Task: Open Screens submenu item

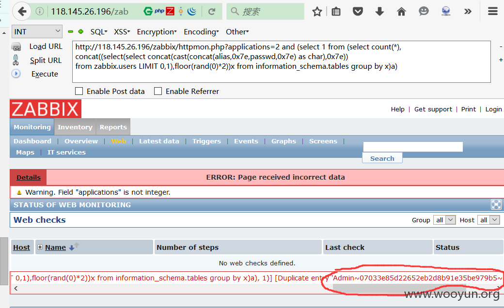Action: [323, 141]
